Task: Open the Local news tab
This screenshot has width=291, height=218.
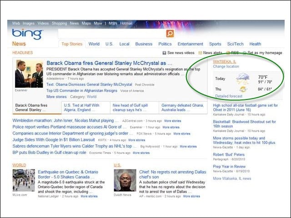Action: (124, 44)
